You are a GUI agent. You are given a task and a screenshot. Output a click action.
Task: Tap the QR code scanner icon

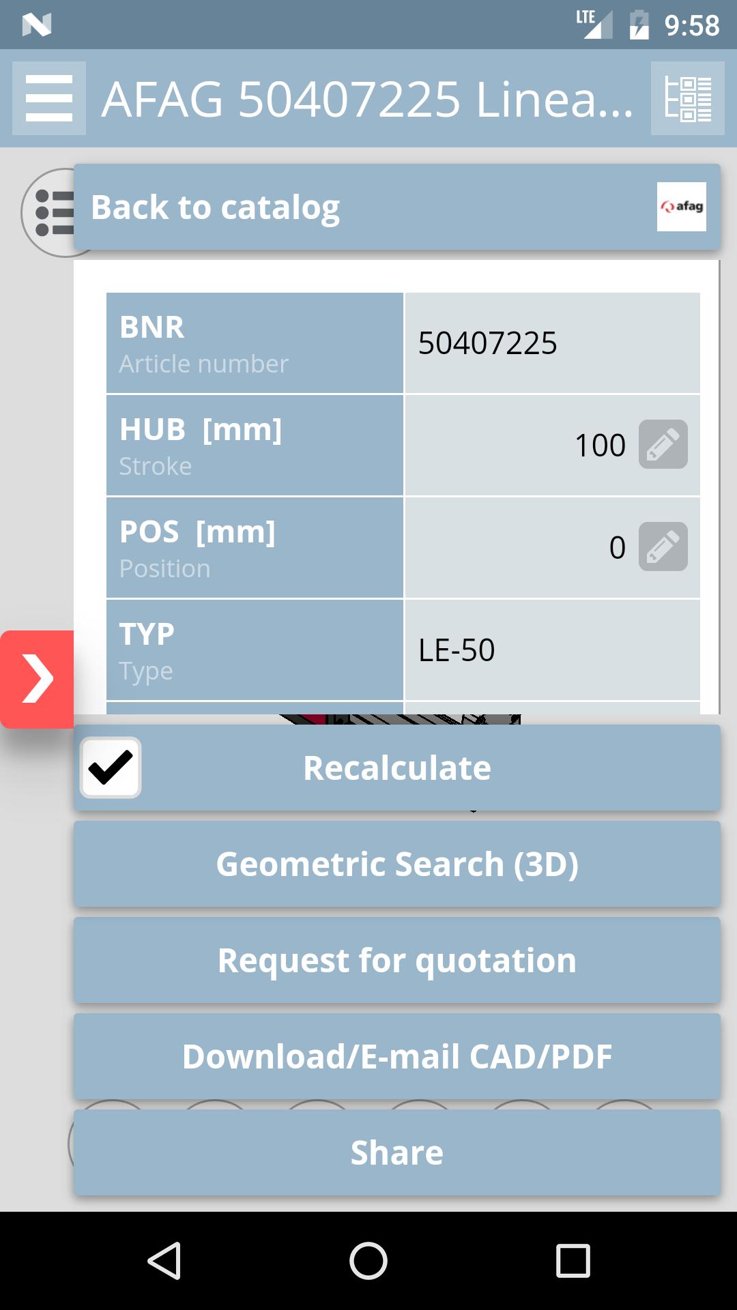(687, 98)
